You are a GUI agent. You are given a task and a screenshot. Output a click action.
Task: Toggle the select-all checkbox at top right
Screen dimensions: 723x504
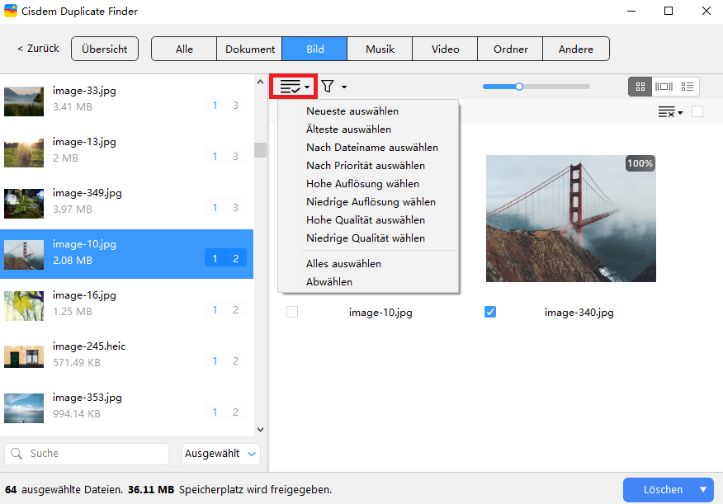pos(697,112)
